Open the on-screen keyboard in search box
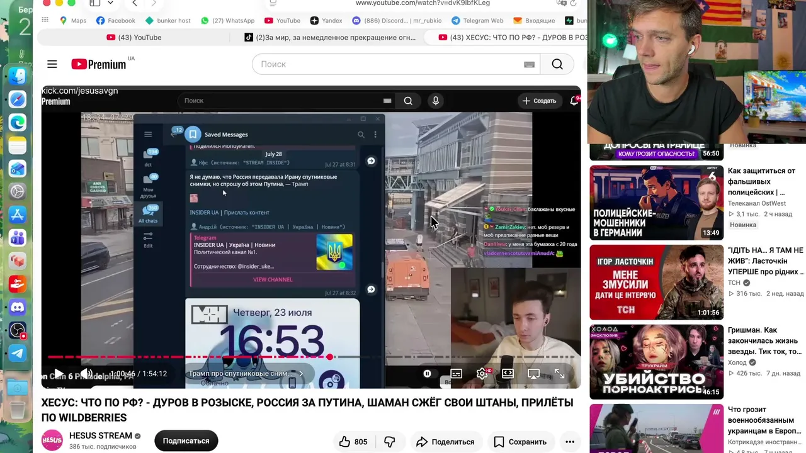This screenshot has height=453, width=806. [529, 64]
